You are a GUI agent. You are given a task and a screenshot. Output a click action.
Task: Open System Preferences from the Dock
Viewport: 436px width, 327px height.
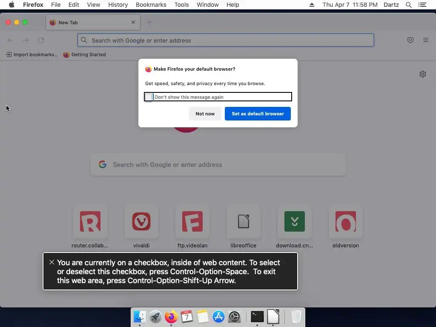[x=234, y=317]
